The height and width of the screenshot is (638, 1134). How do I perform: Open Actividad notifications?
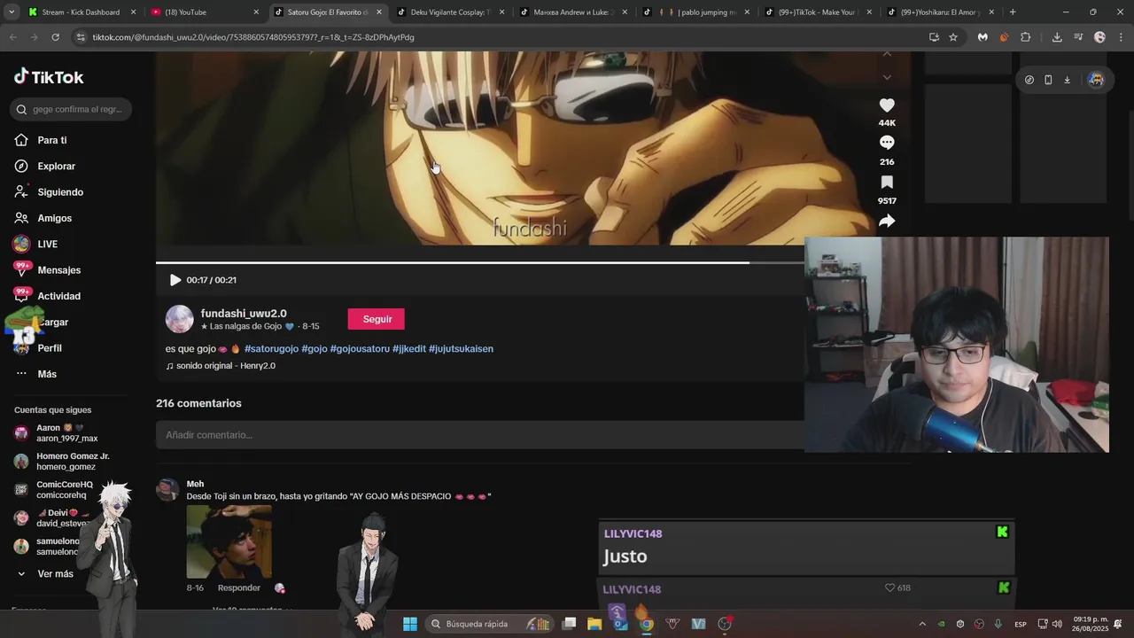58,296
